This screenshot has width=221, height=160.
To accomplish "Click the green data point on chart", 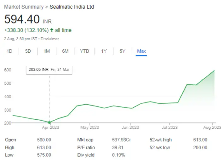I will (x=50, y=122).
